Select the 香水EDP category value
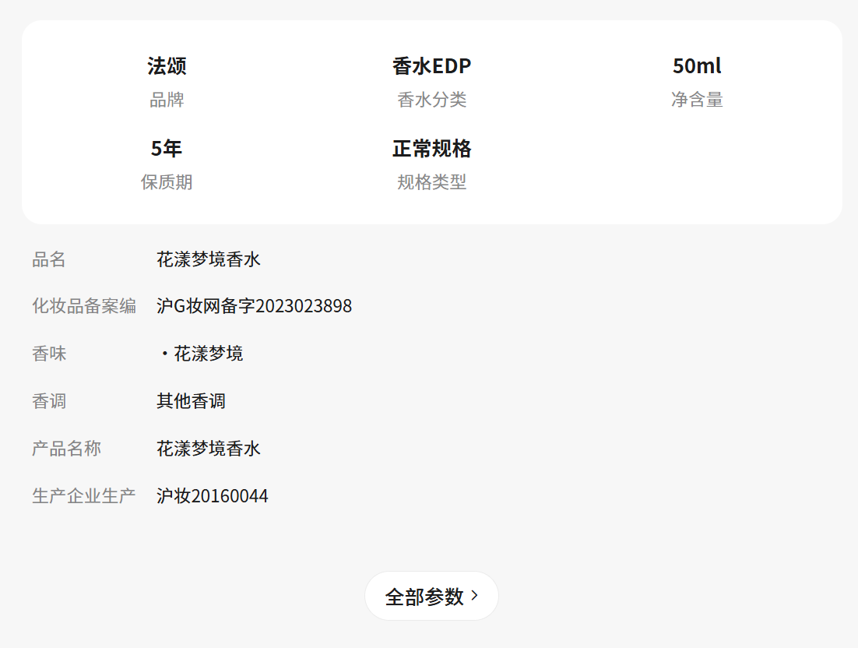Screen dimensions: 858x648 coord(431,66)
